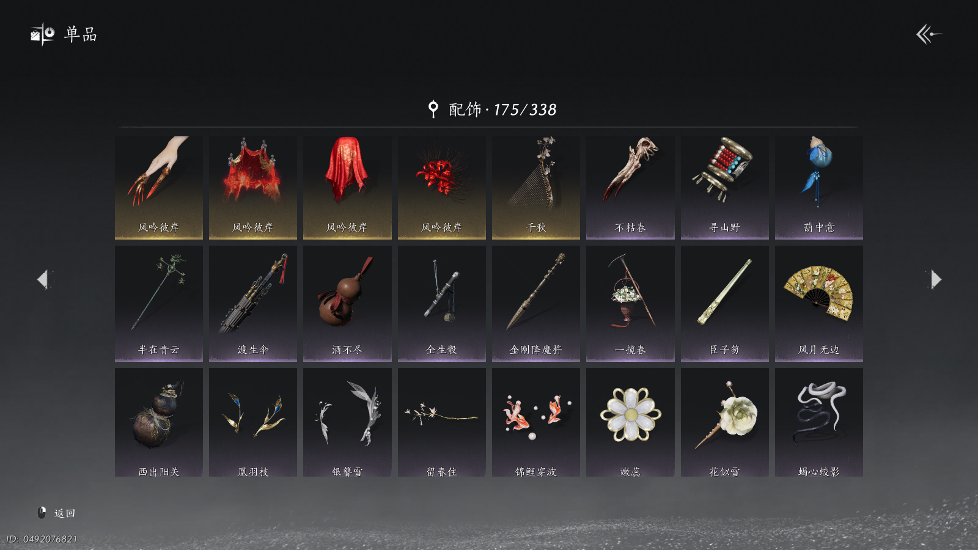Screen dimensions: 978x550
Task: Select the 千秋 harp accessory
Action: pos(536,188)
